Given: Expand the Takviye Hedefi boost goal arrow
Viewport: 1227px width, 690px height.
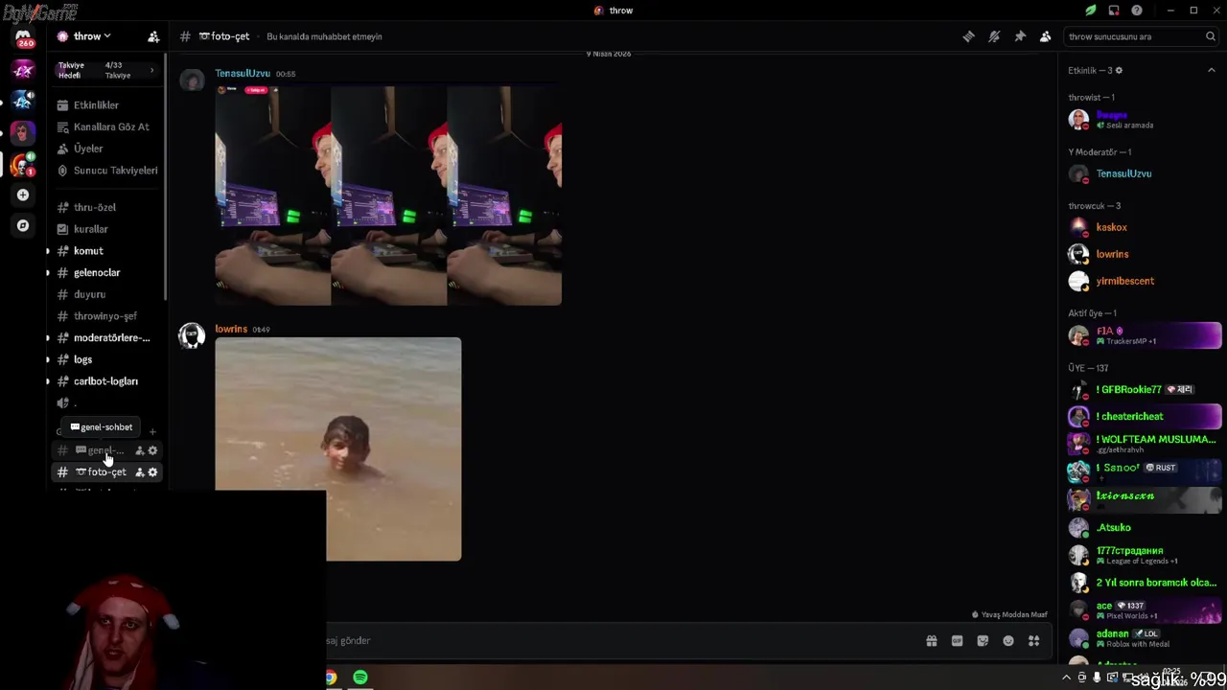Looking at the screenshot, I should pyautogui.click(x=151, y=70).
